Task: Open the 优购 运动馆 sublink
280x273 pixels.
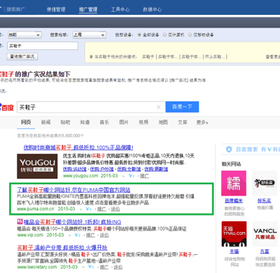Action: coord(75,169)
